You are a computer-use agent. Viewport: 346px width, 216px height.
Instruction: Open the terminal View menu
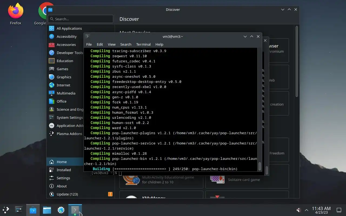112,44
